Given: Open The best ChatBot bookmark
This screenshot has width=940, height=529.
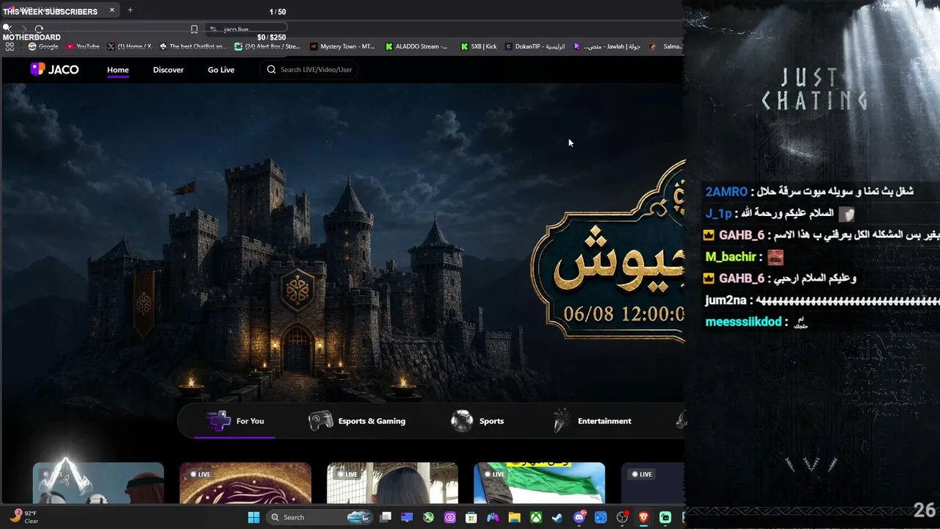Looking at the screenshot, I should [192, 46].
